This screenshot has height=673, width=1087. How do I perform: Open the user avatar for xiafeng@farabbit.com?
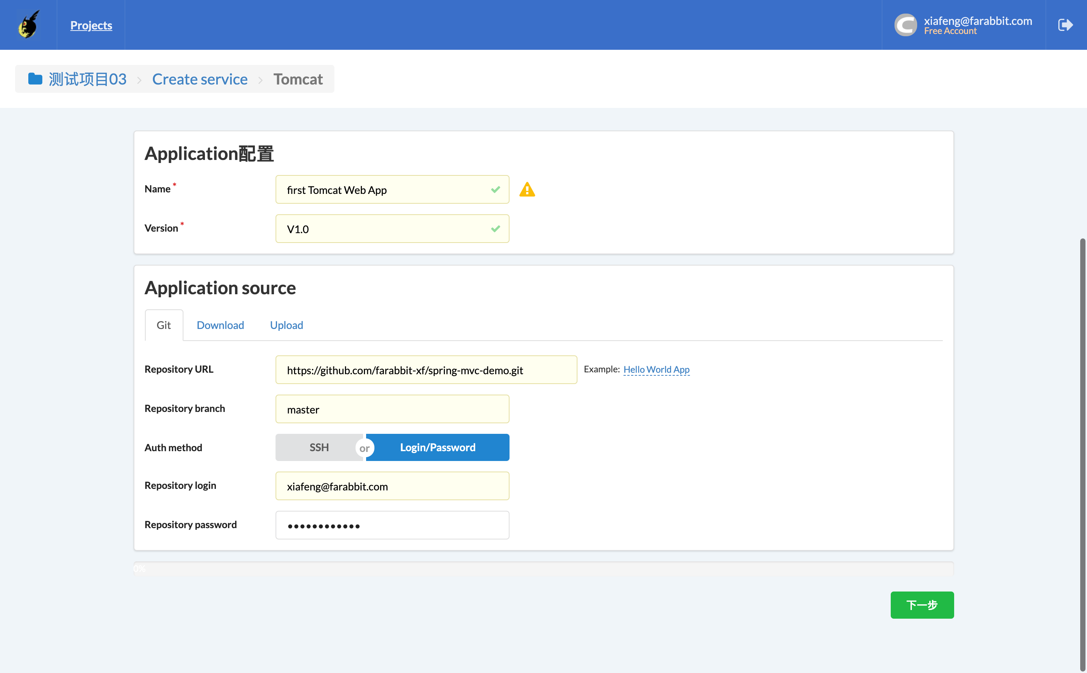tap(906, 25)
